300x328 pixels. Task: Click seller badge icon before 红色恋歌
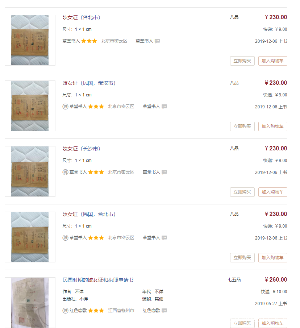65,311
